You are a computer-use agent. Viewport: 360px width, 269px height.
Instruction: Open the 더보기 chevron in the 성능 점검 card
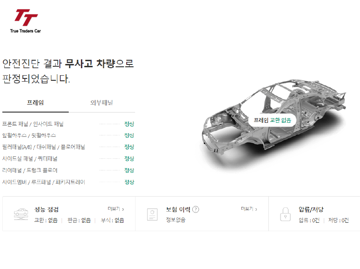pos(116,209)
